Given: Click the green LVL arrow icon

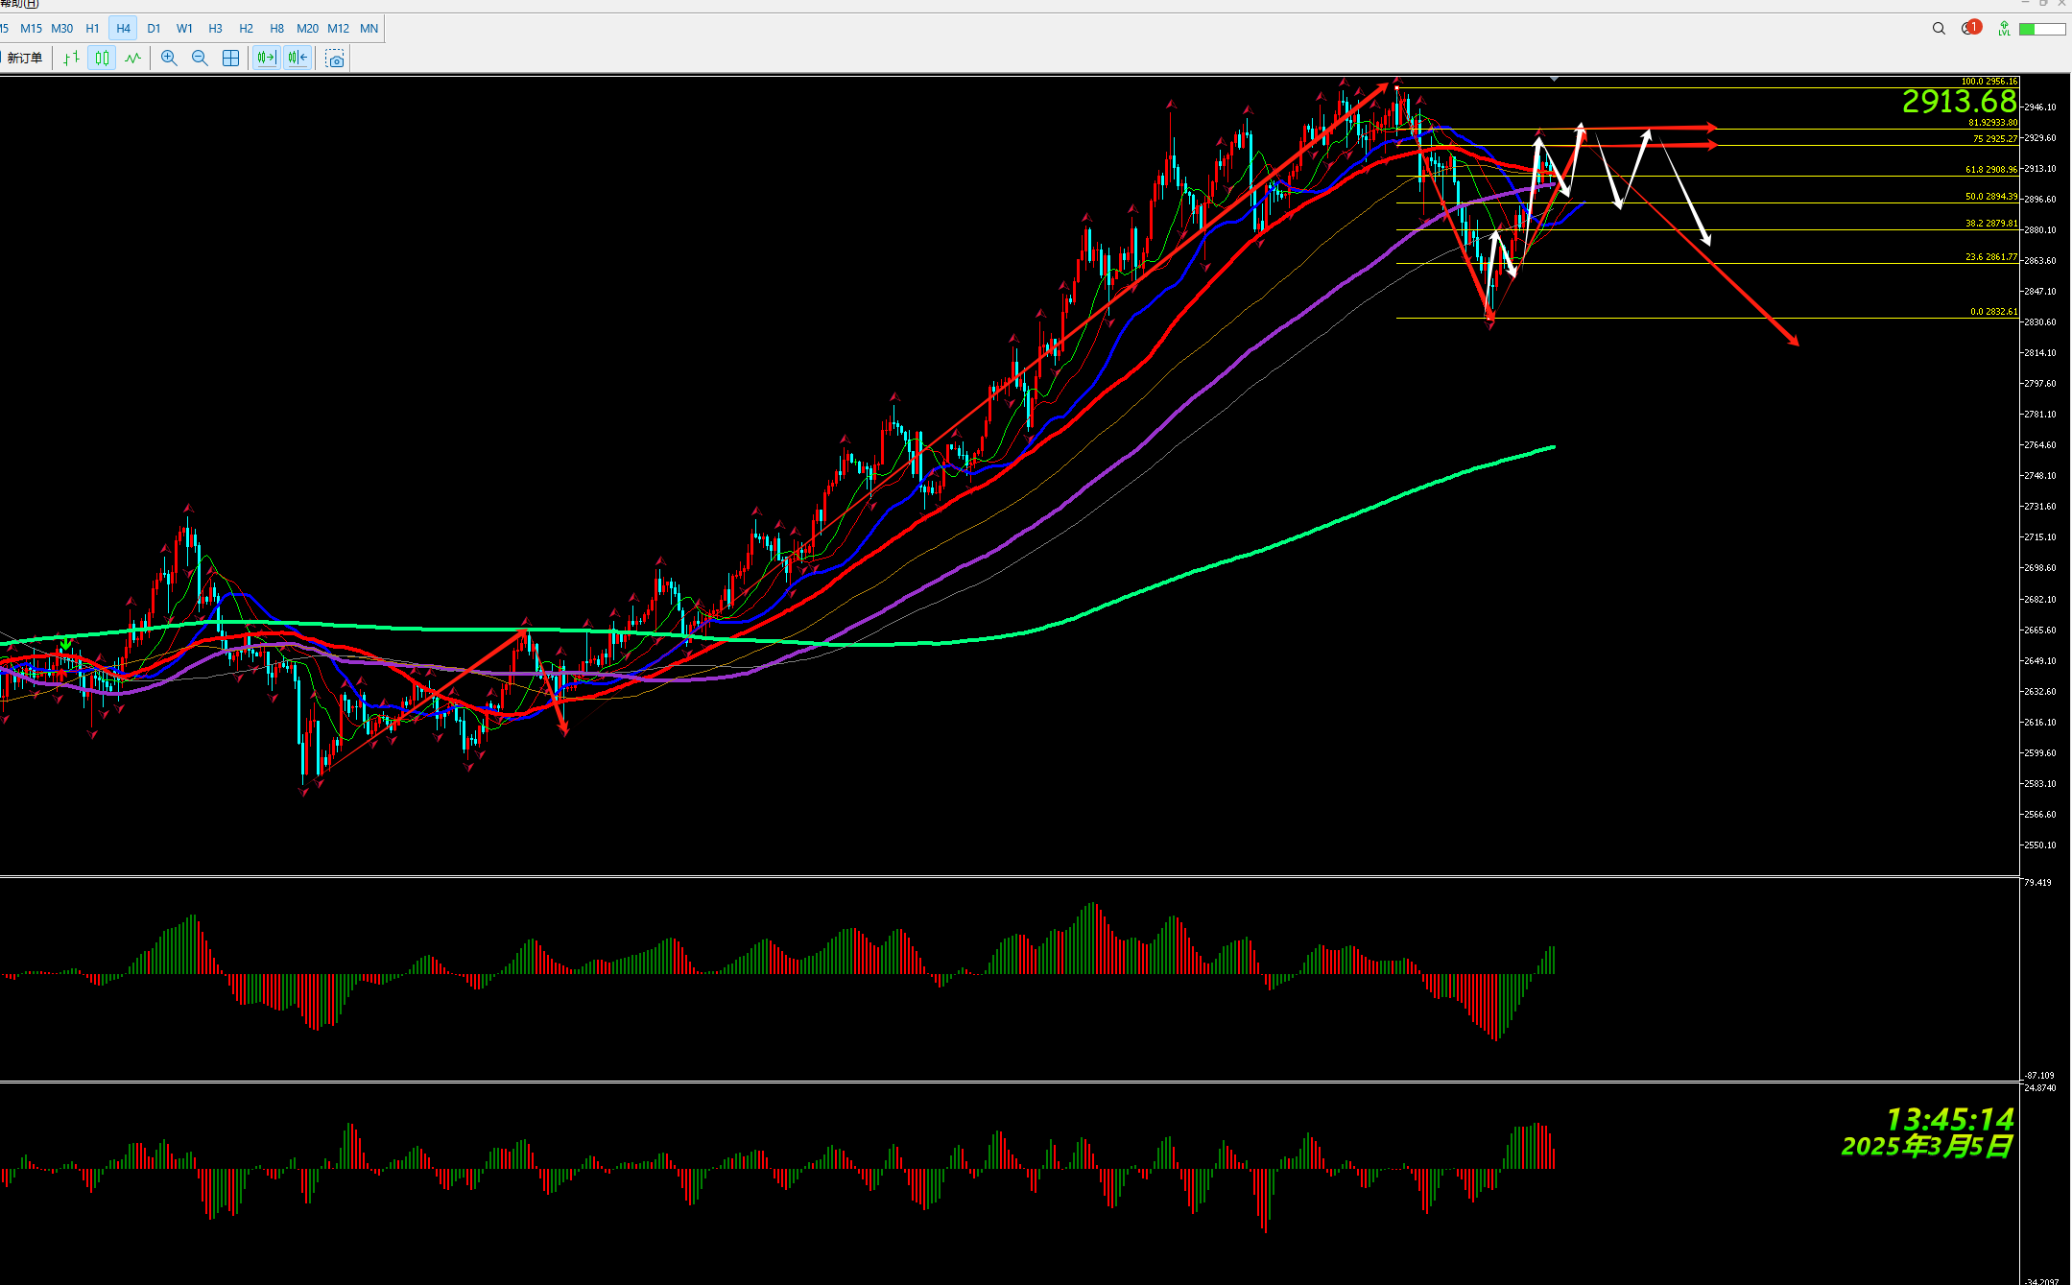Looking at the screenshot, I should [x=2004, y=29].
